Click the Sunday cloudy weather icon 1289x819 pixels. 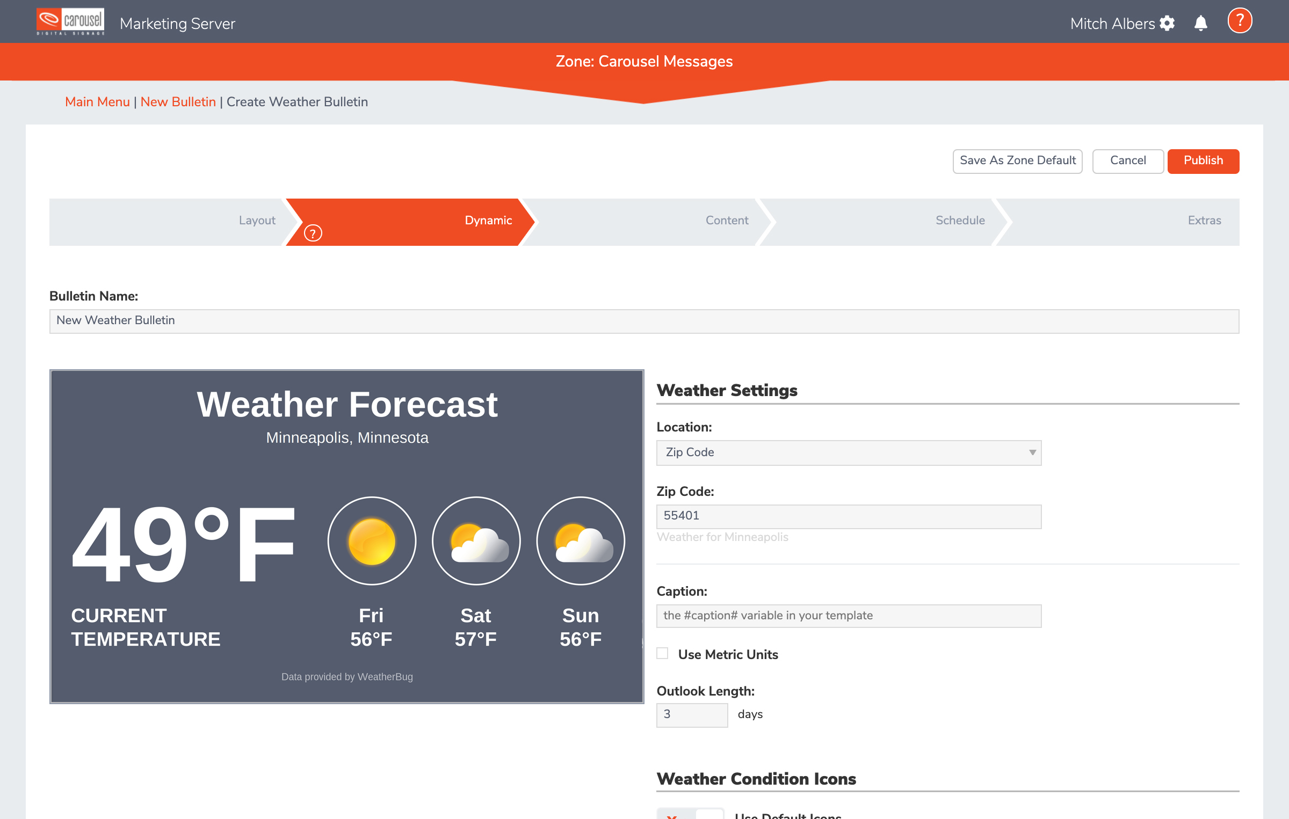point(580,541)
